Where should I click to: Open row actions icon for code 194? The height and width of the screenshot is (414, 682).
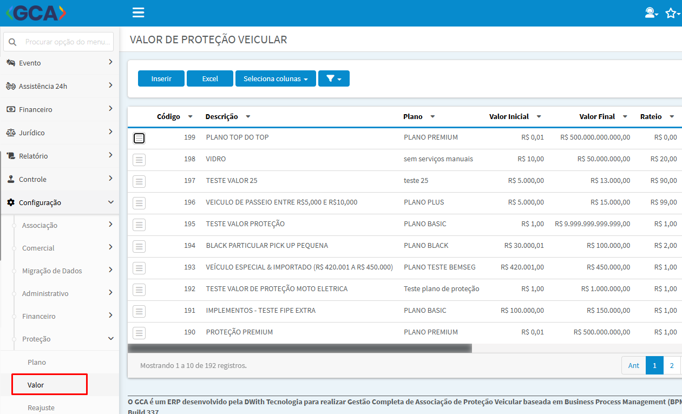tap(139, 246)
